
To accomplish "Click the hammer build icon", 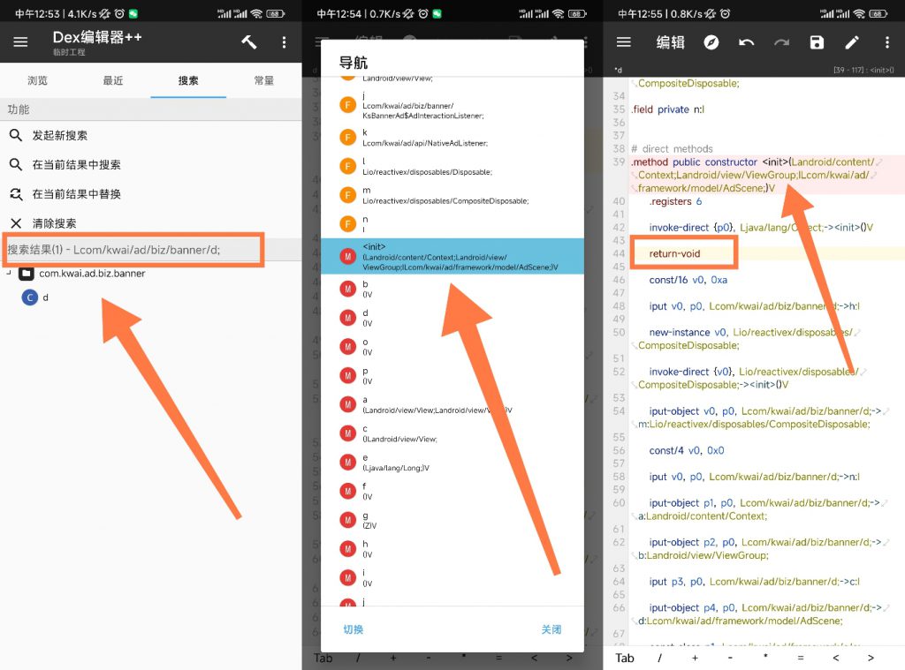I will point(249,42).
